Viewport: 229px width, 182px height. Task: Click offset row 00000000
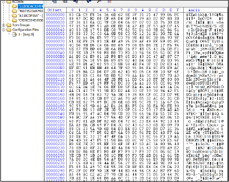coord(55,14)
